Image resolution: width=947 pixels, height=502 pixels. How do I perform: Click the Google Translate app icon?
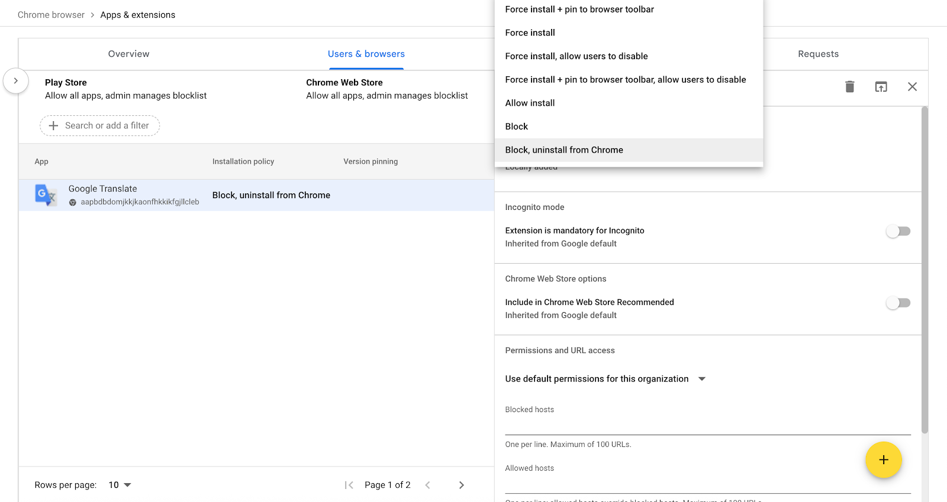pos(46,195)
